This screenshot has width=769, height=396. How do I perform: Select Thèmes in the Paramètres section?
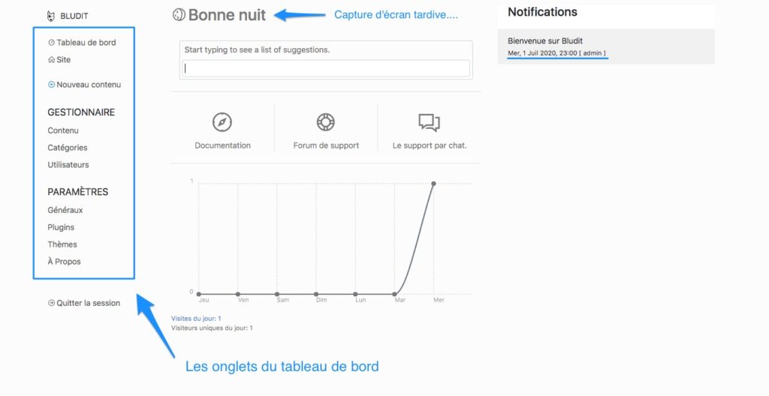pyautogui.click(x=62, y=244)
